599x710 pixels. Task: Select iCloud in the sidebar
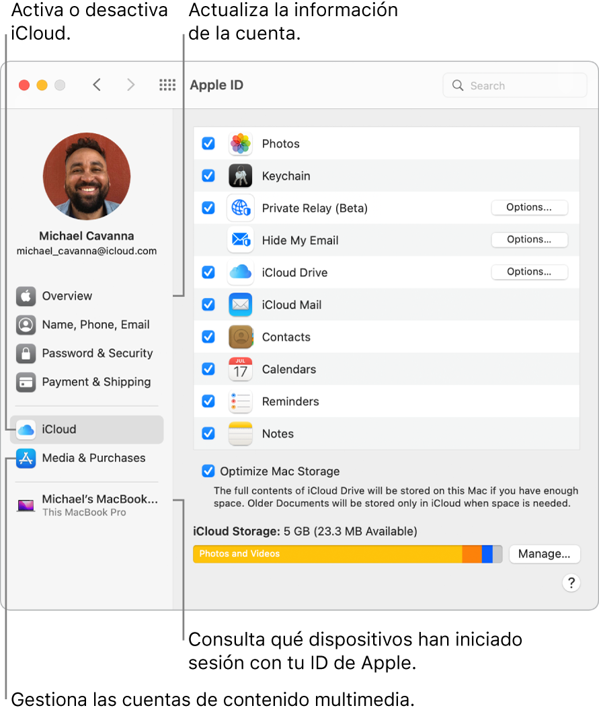[x=87, y=429]
